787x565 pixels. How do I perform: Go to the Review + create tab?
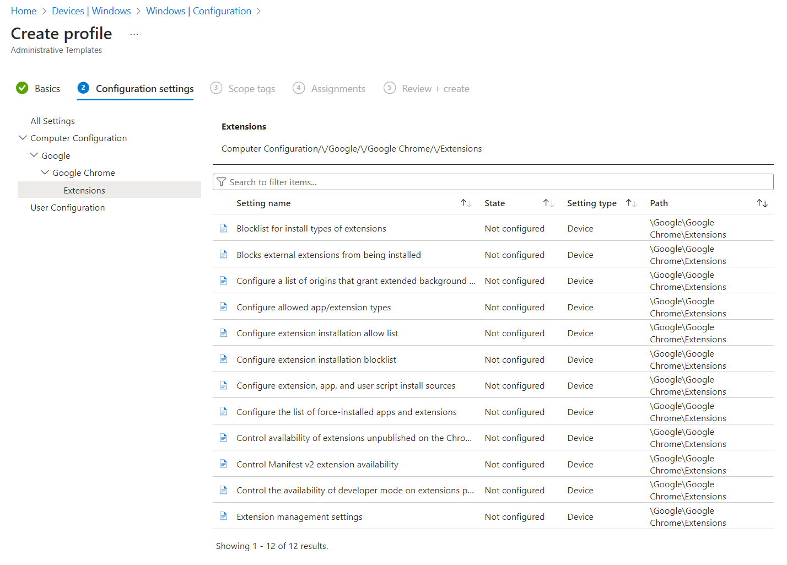pyautogui.click(x=435, y=88)
